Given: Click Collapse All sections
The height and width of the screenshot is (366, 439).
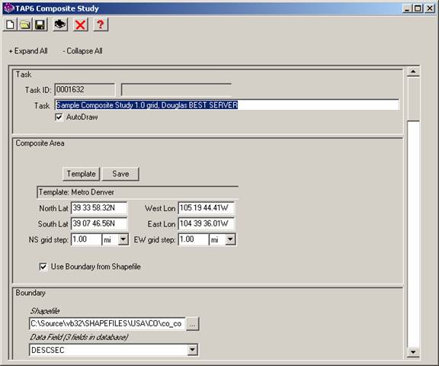Looking at the screenshot, I should tap(82, 51).
